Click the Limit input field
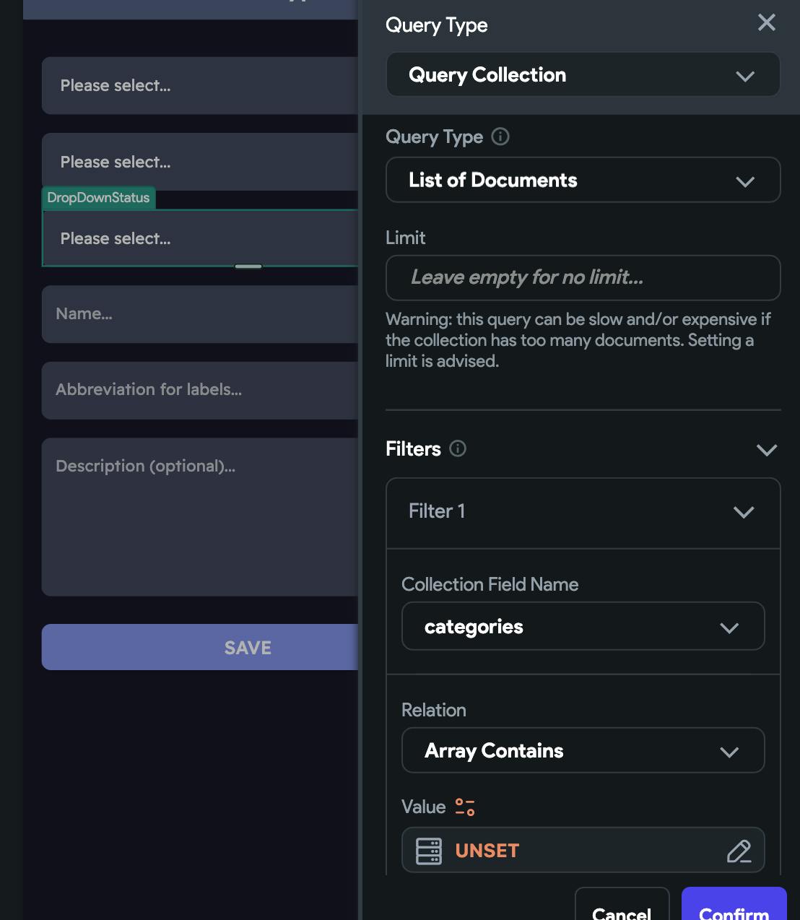The image size is (800, 920). coord(583,278)
